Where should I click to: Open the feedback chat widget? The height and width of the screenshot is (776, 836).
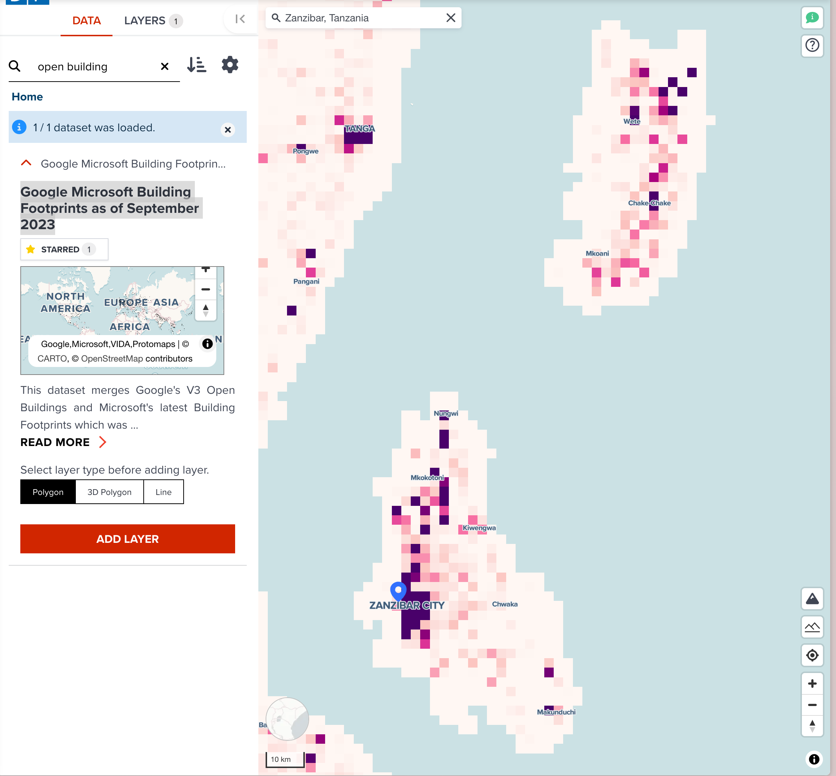click(812, 18)
